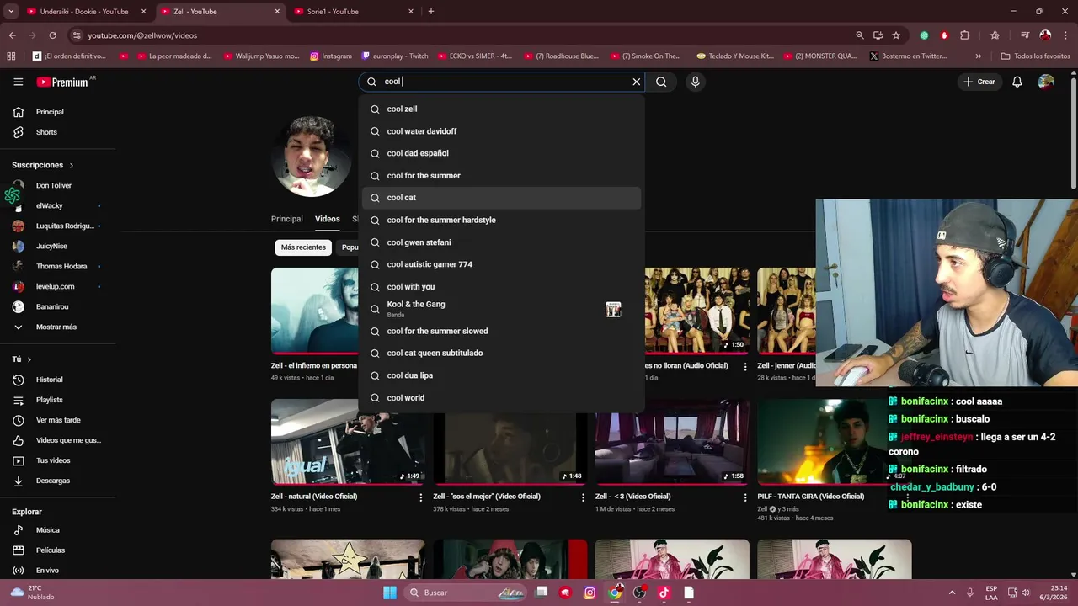The height and width of the screenshot is (606, 1078).
Task: Switch to channel Videos tab
Action: tap(328, 219)
